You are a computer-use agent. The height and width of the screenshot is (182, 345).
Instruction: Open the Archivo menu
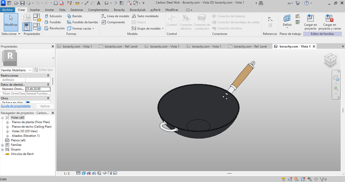8,10
